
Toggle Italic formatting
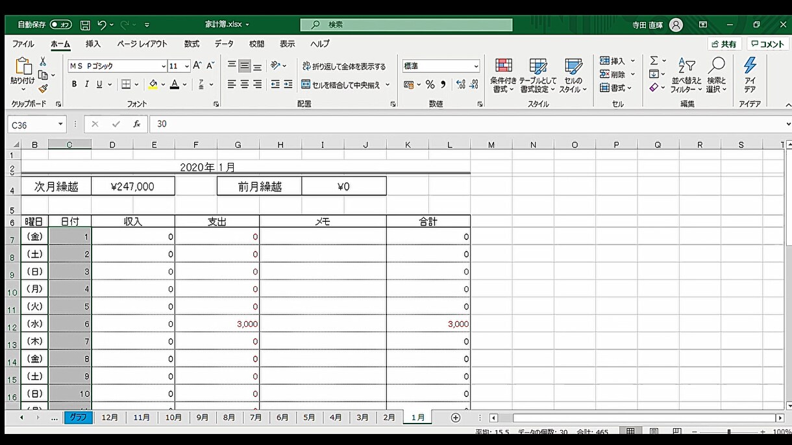[87, 84]
